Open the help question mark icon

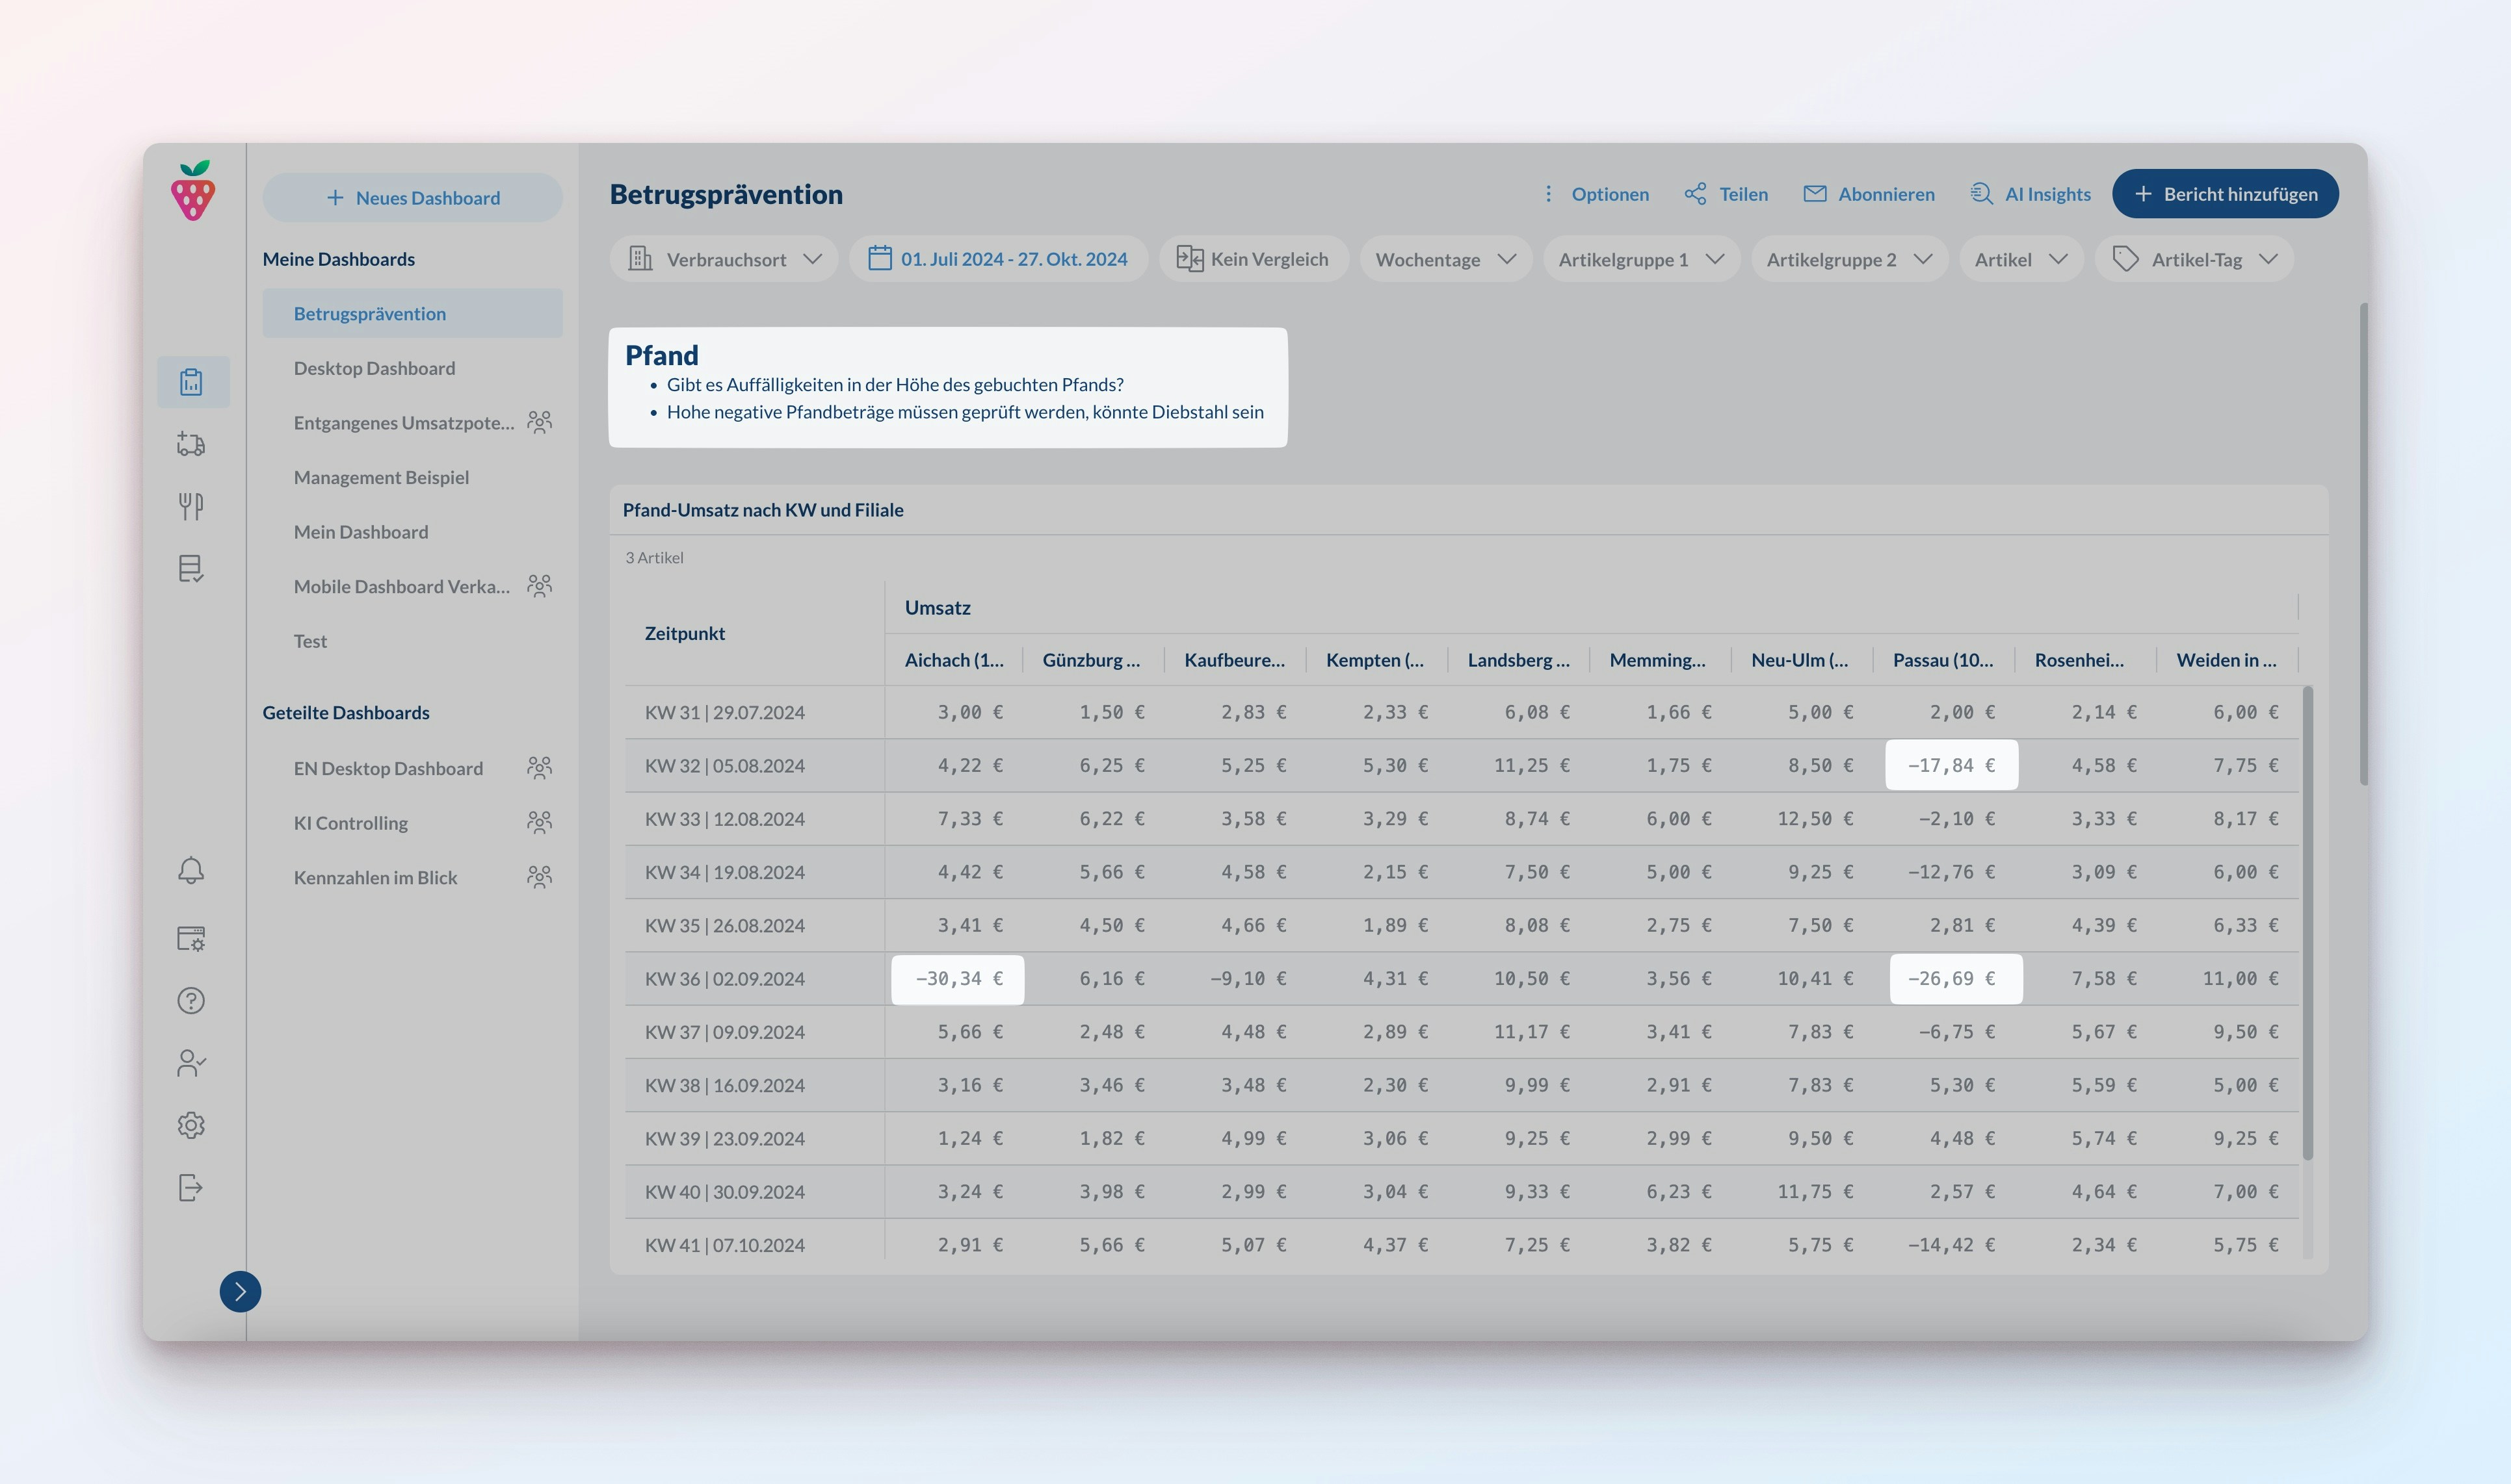pyautogui.click(x=191, y=1001)
